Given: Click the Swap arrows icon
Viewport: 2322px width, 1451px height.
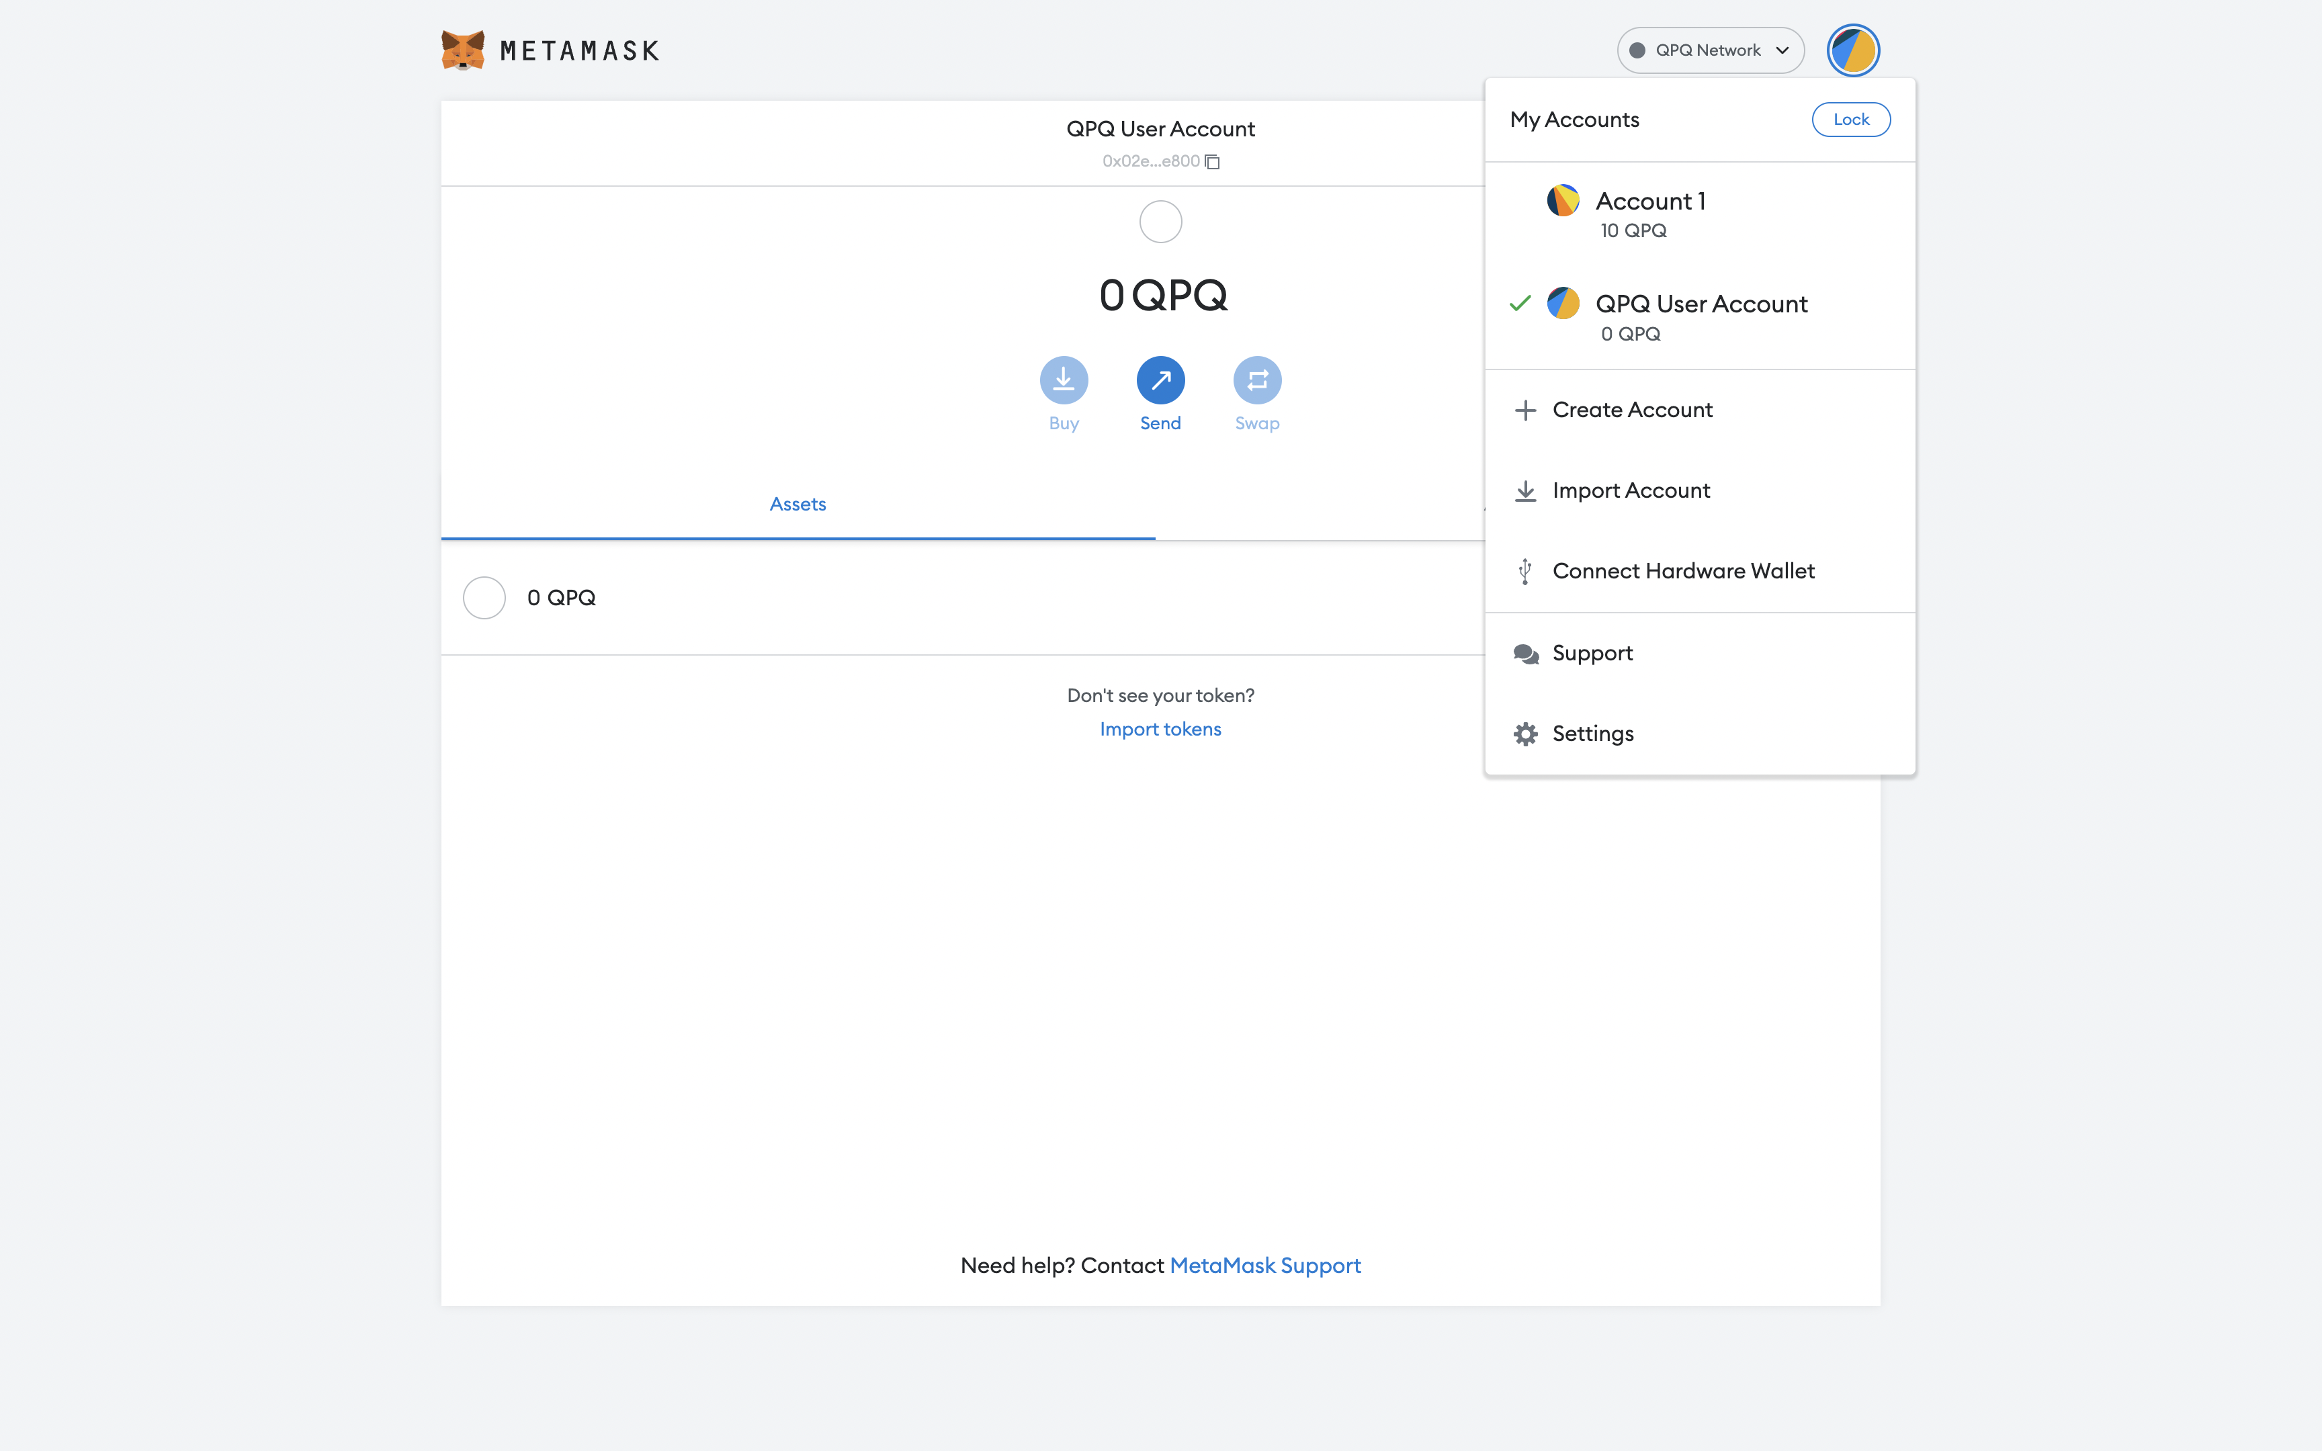Looking at the screenshot, I should [1258, 380].
